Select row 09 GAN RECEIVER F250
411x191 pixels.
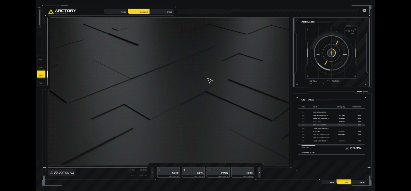pyautogui.click(x=331, y=138)
